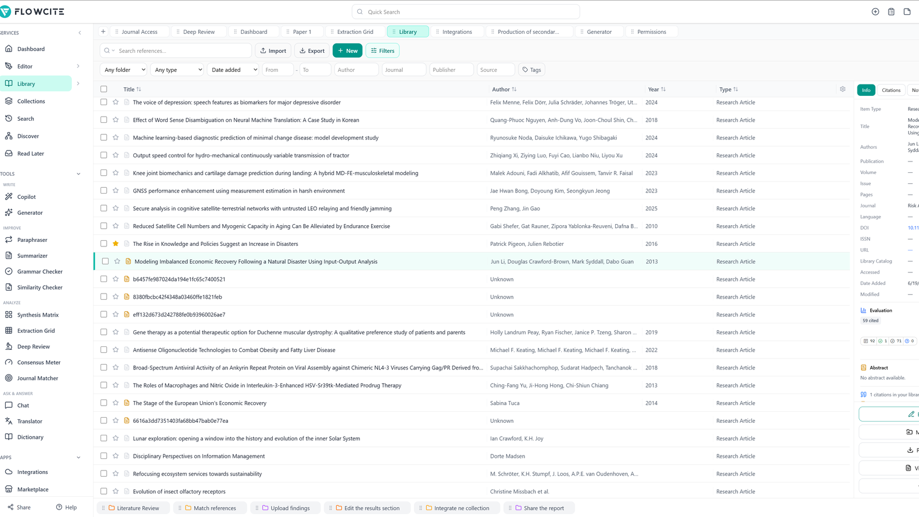
Task: Click the add circle icon in the header
Action: click(875, 11)
